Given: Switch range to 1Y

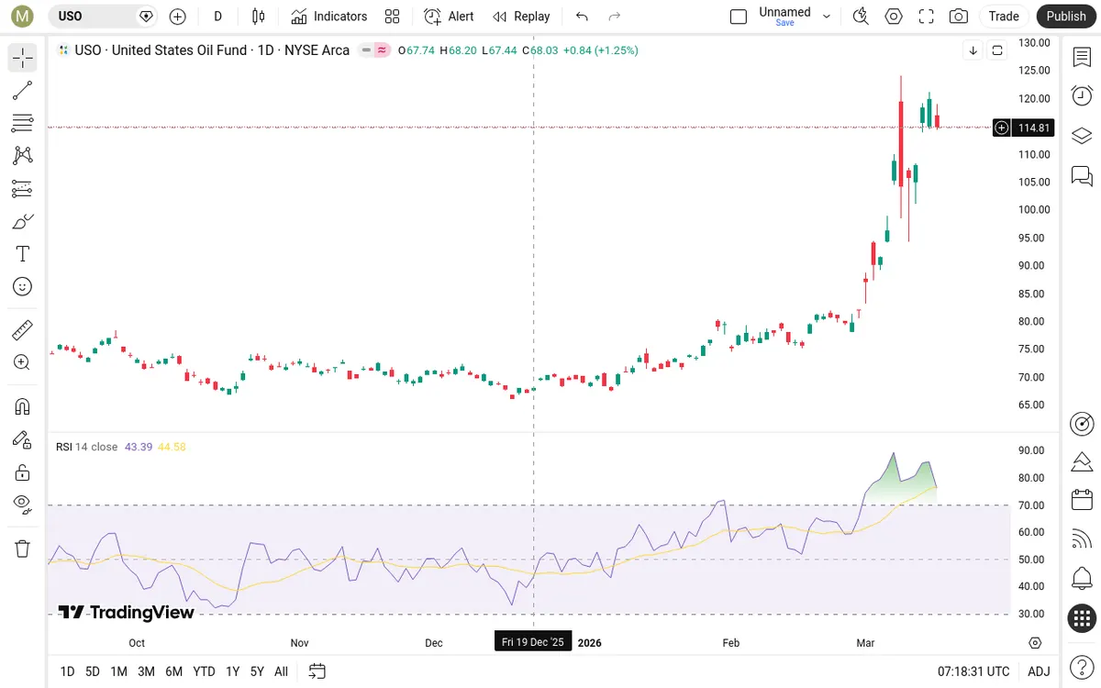Looking at the screenshot, I should pyautogui.click(x=233, y=671).
